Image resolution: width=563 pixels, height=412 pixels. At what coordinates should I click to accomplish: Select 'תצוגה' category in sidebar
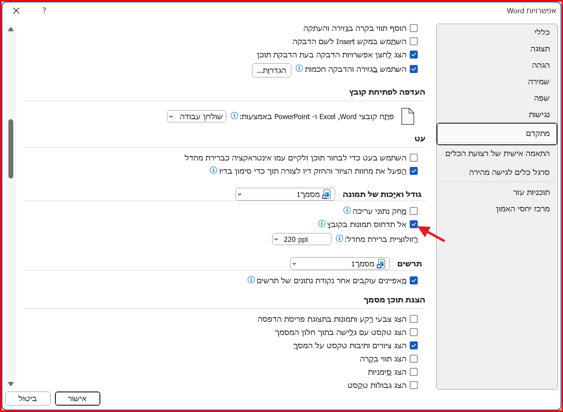[540, 49]
